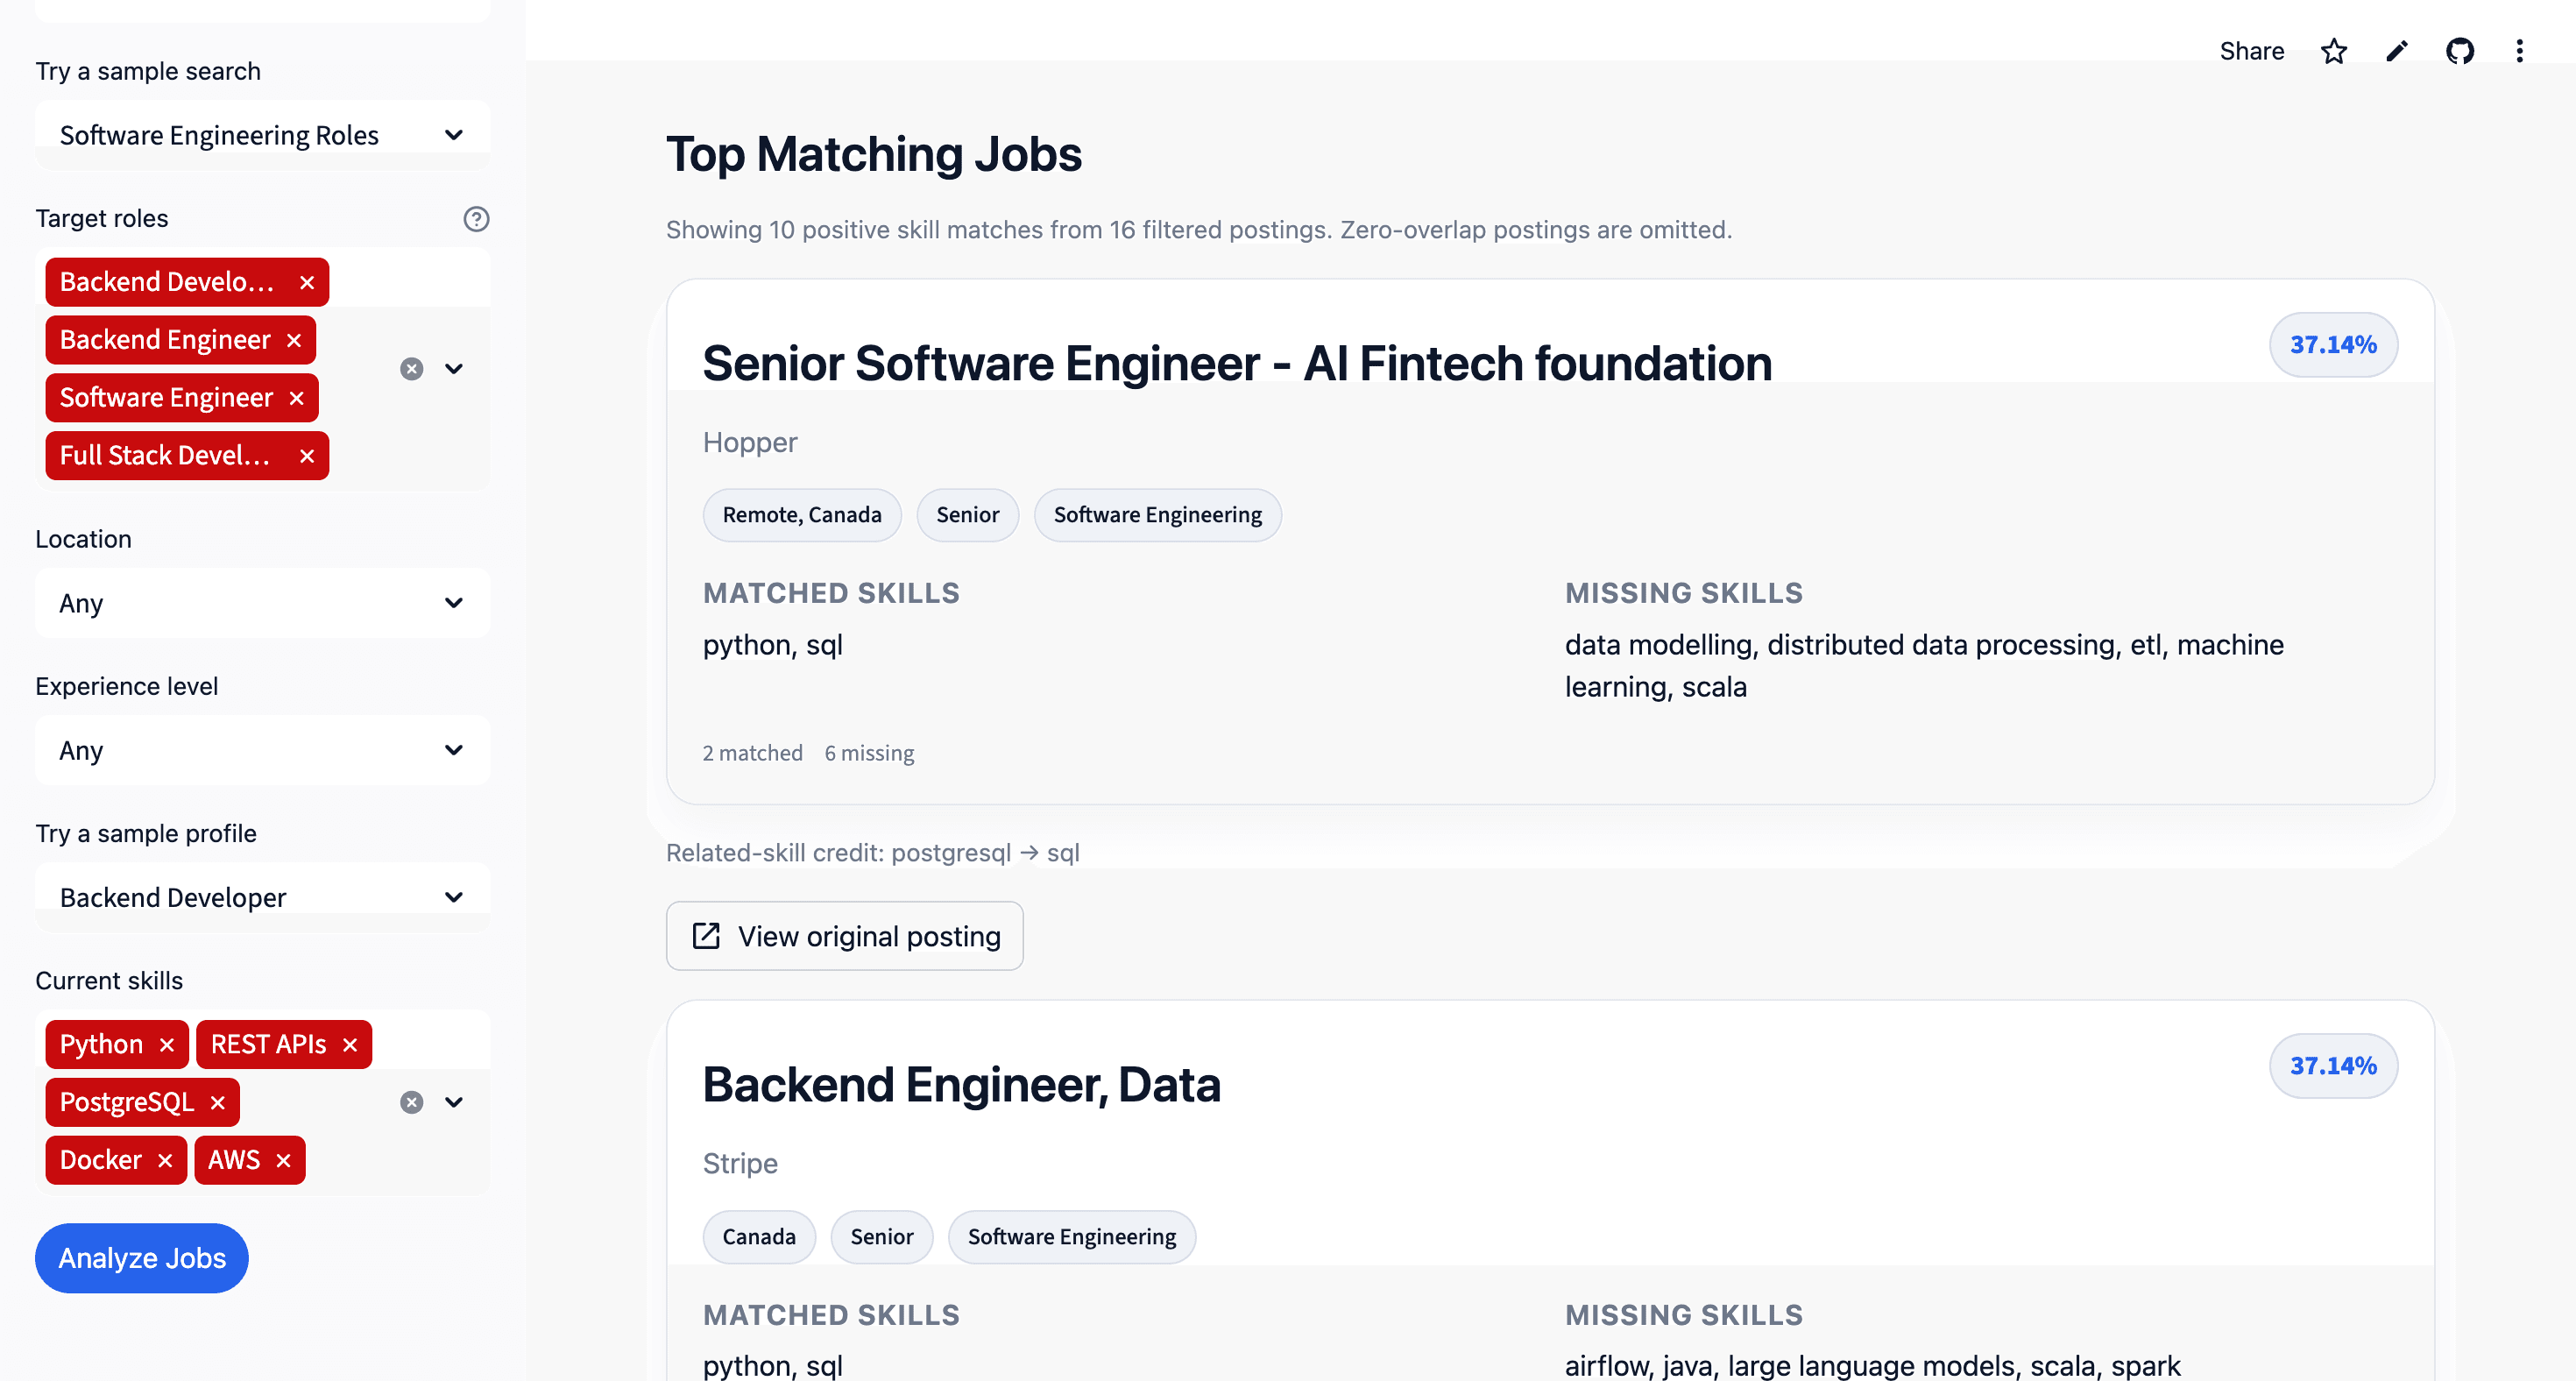The image size is (2576, 1381).
Task: Open the Experience level dropdown
Action: click(262, 750)
